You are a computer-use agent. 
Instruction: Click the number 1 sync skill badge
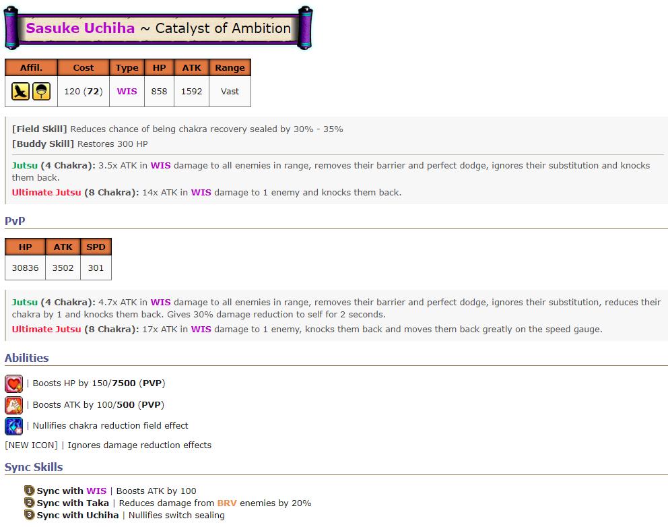[x=29, y=491]
